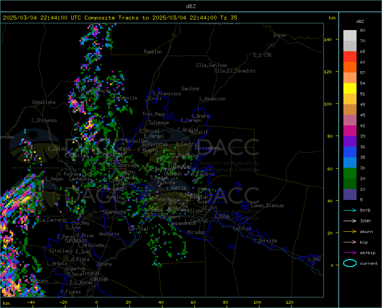Click the E_1-736 map label
Viewport: 382px width, 308px height.
tap(262, 55)
